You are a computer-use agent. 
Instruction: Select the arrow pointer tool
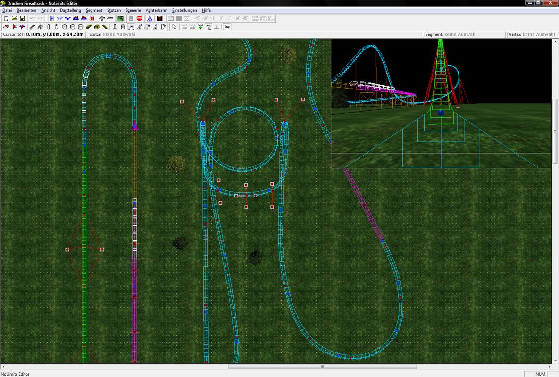click(x=174, y=27)
